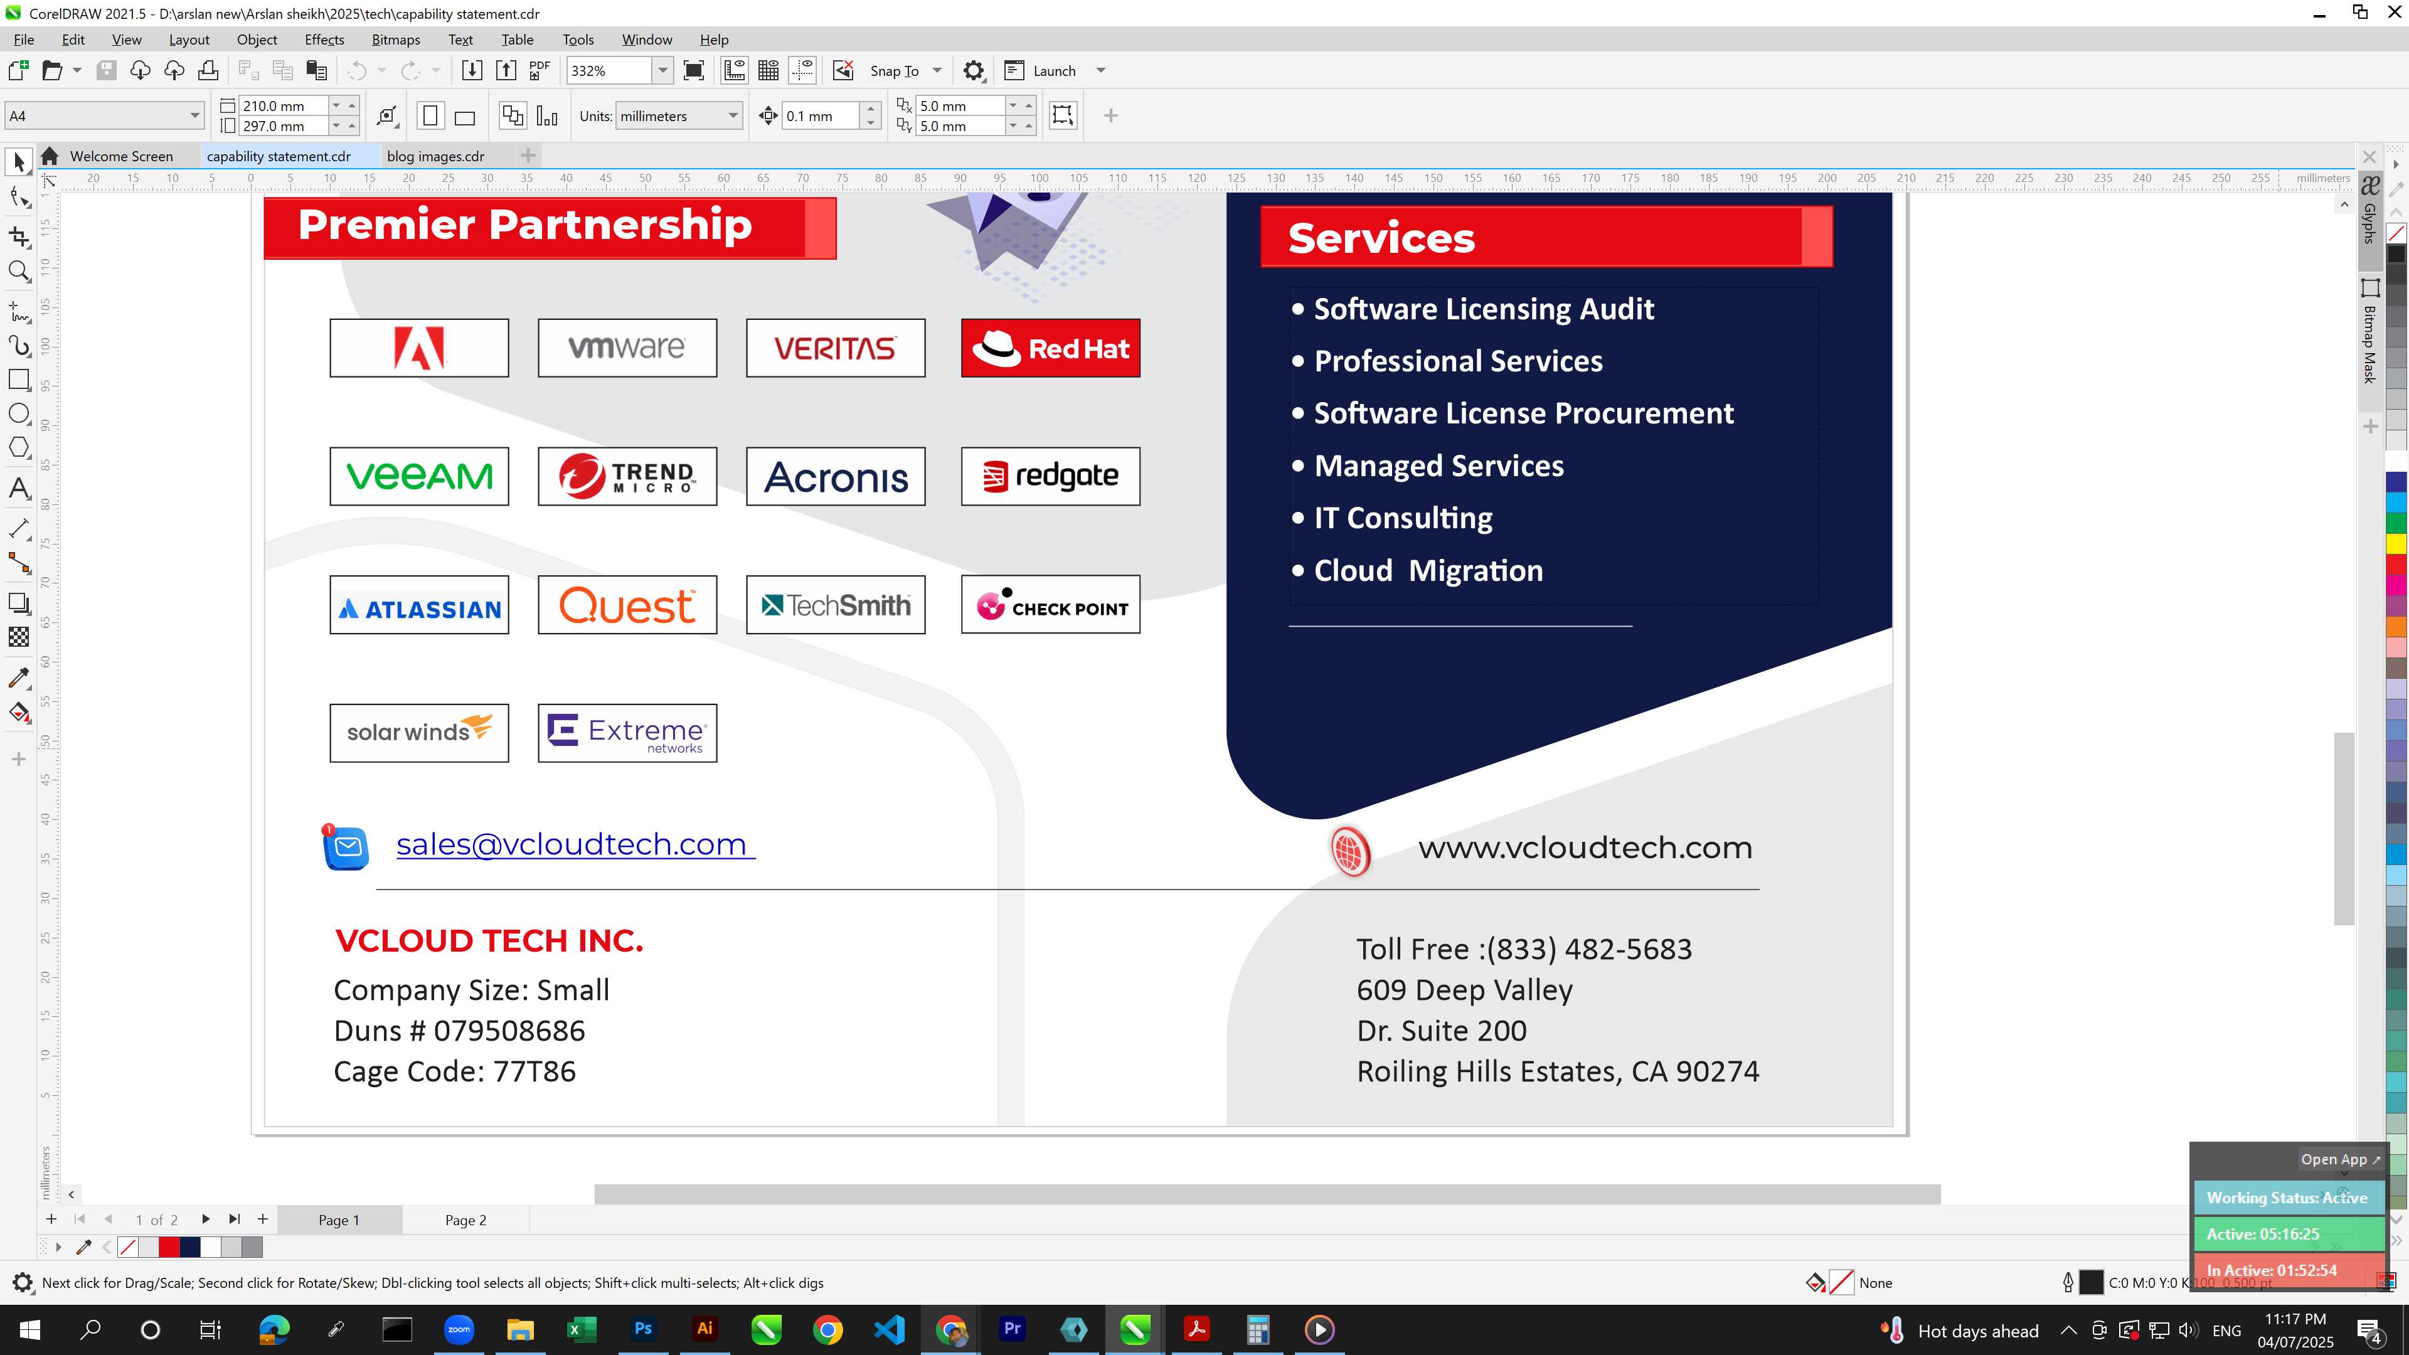Pick the navy swatch in document palette
Image resolution: width=2409 pixels, height=1355 pixels.
pos(190,1248)
